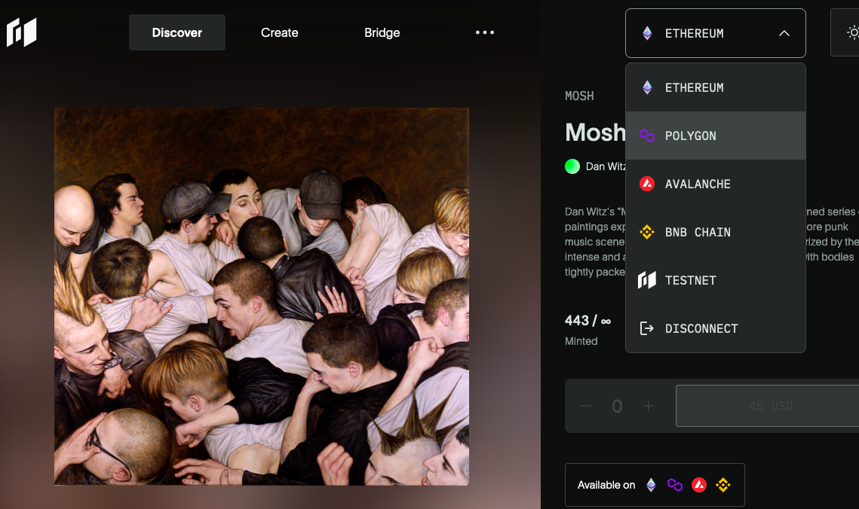Click the quantity value 0 field
This screenshot has height=509, width=859.
point(617,406)
